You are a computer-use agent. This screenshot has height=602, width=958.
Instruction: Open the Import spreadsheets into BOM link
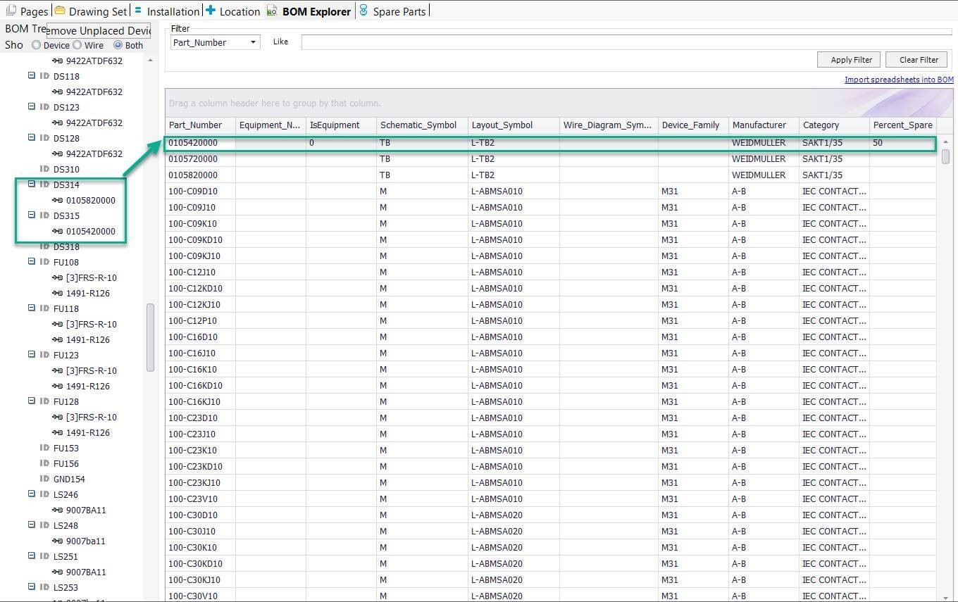point(898,80)
